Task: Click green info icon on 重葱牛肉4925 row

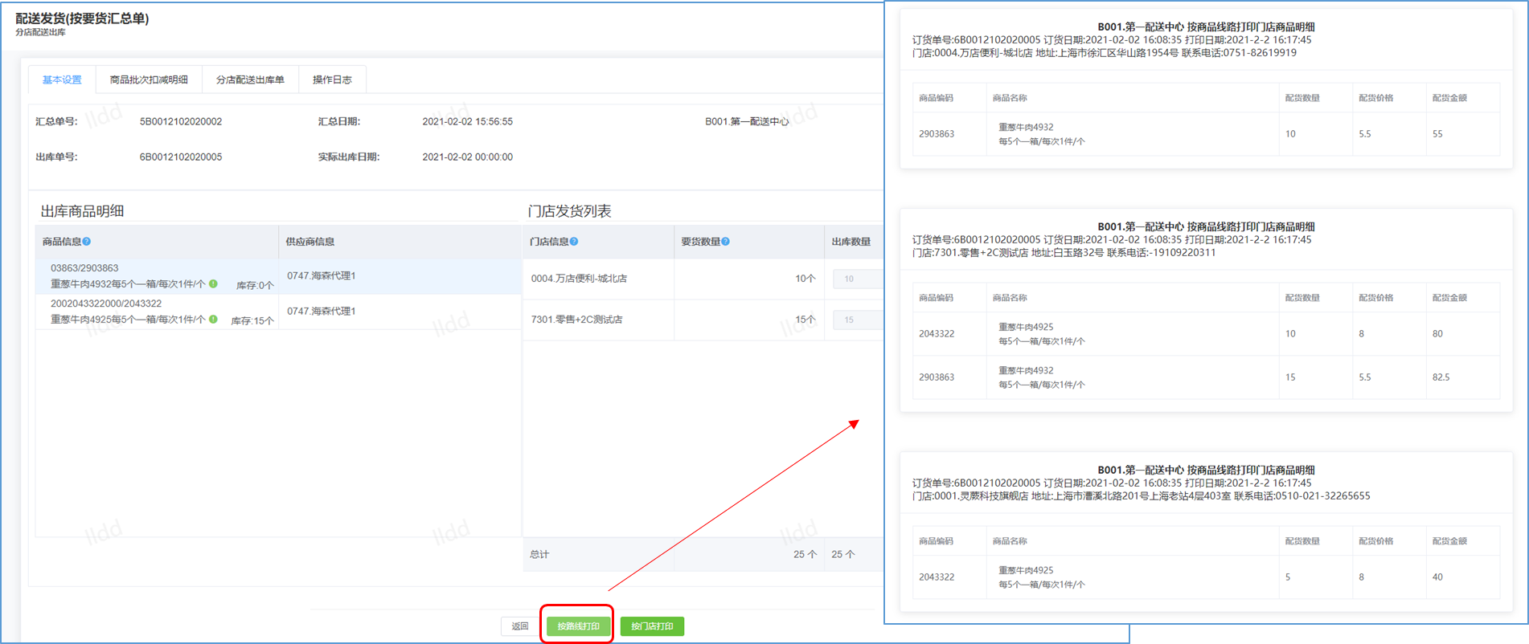Action: [x=214, y=319]
